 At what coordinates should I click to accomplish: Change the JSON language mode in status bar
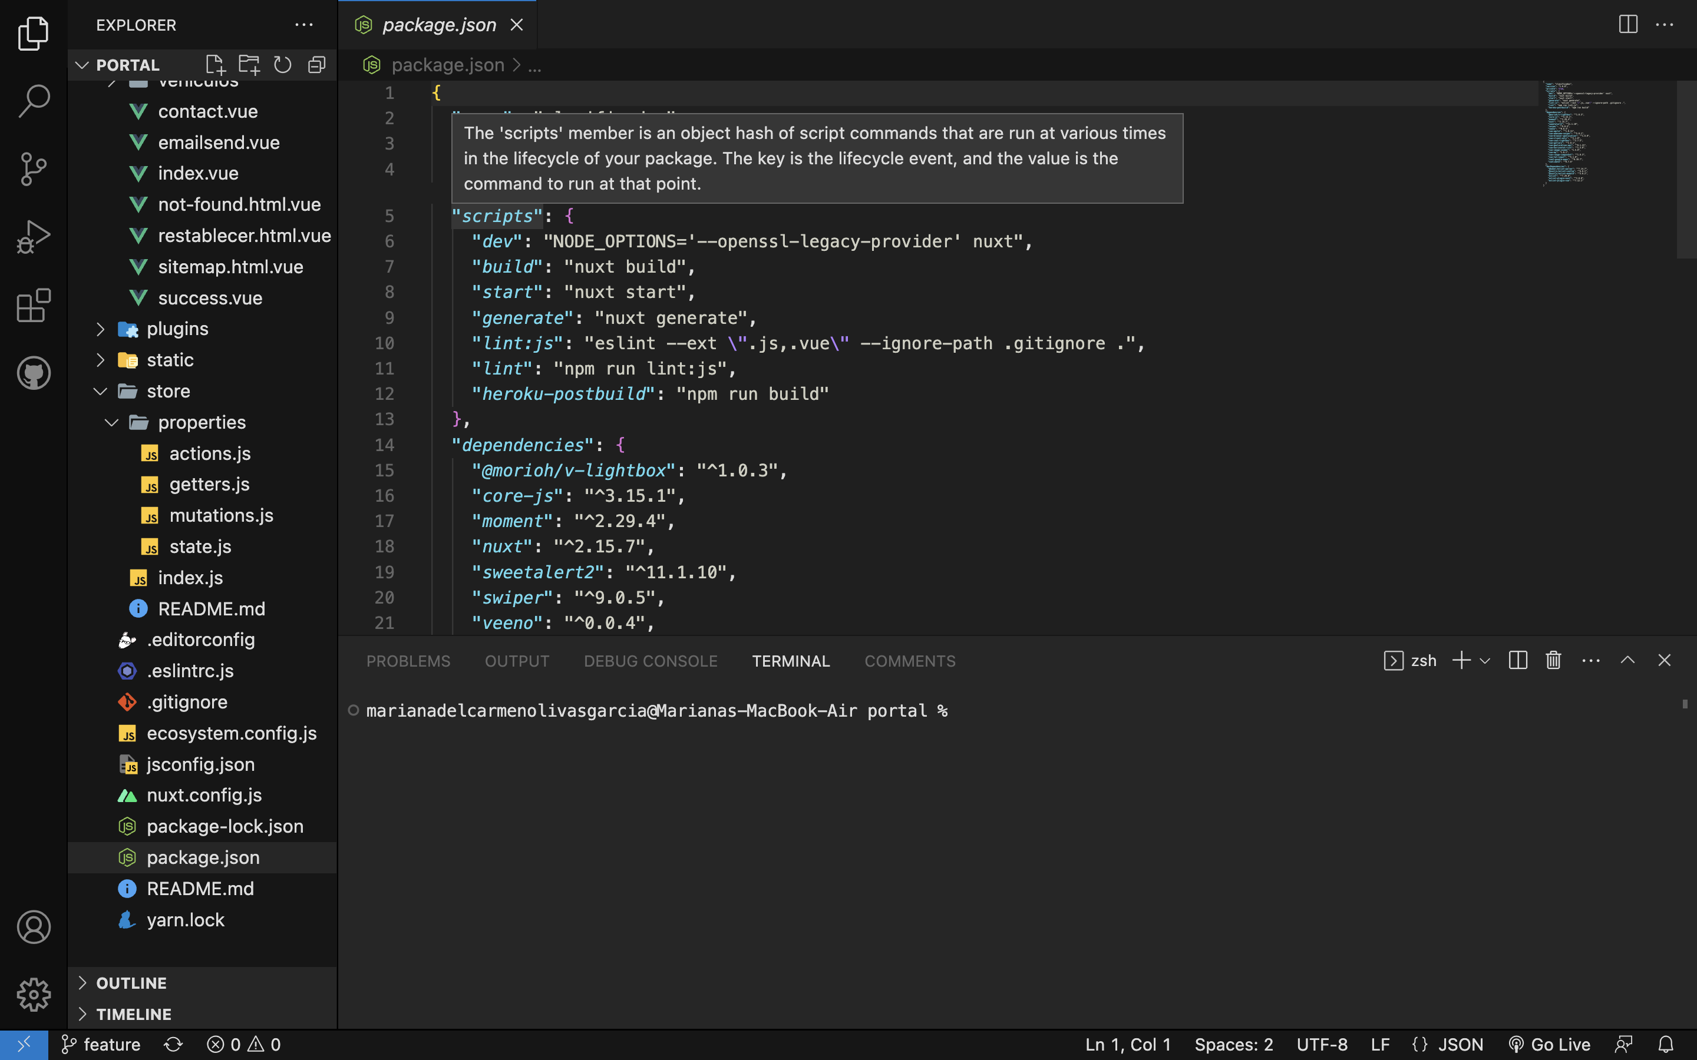(x=1460, y=1045)
